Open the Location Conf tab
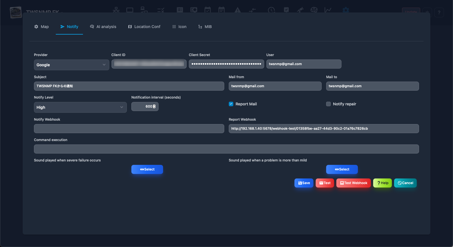 click(144, 27)
